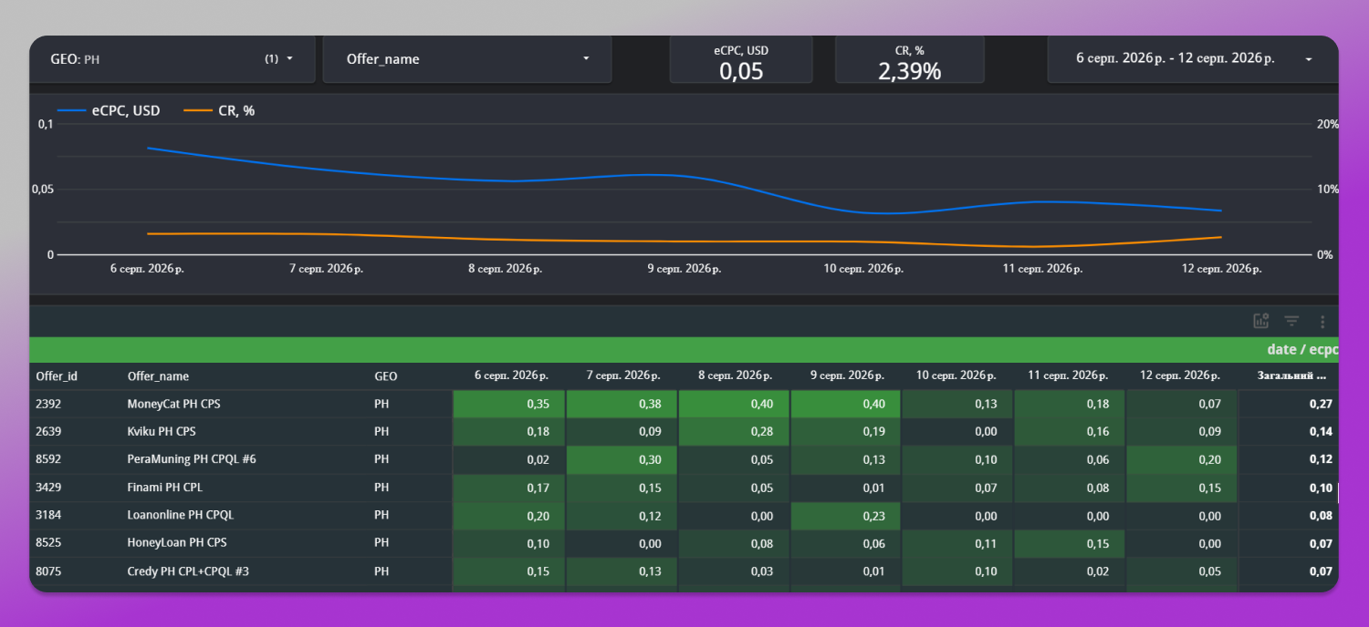Sort table by Offer_name column header

(158, 376)
